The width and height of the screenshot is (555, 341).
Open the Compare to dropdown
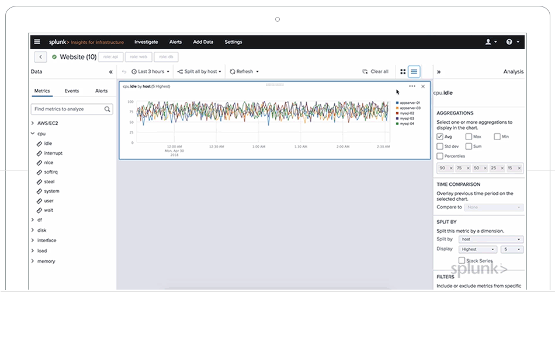pyautogui.click(x=494, y=207)
